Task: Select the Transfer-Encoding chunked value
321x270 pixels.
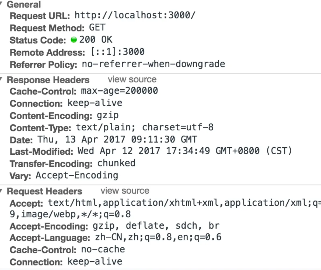Action: 116,163
